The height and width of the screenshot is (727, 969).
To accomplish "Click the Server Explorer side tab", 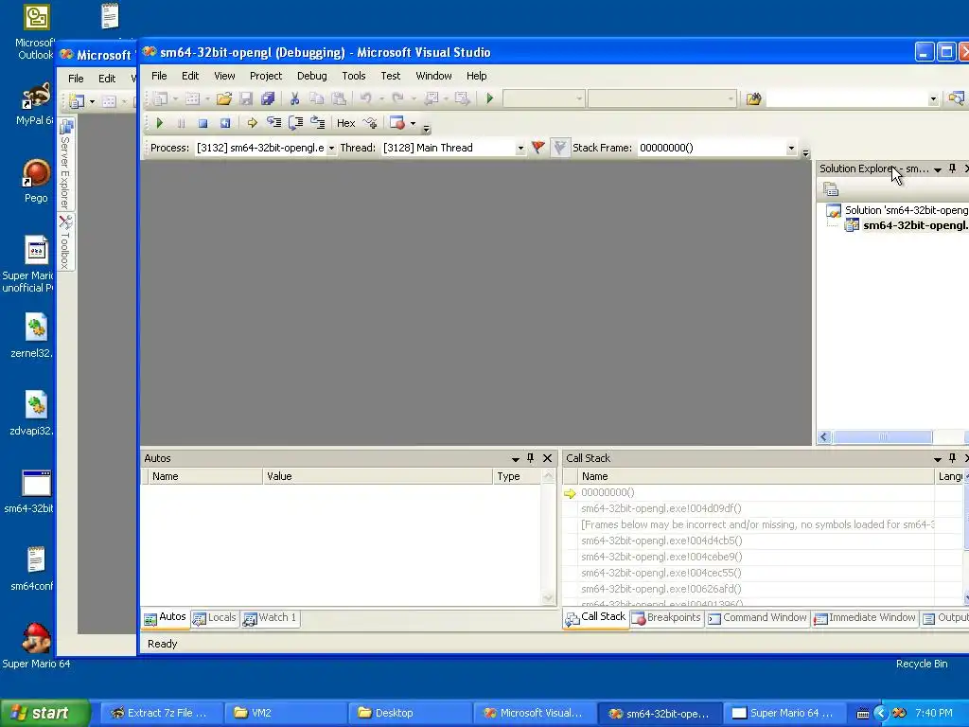I will pyautogui.click(x=66, y=164).
